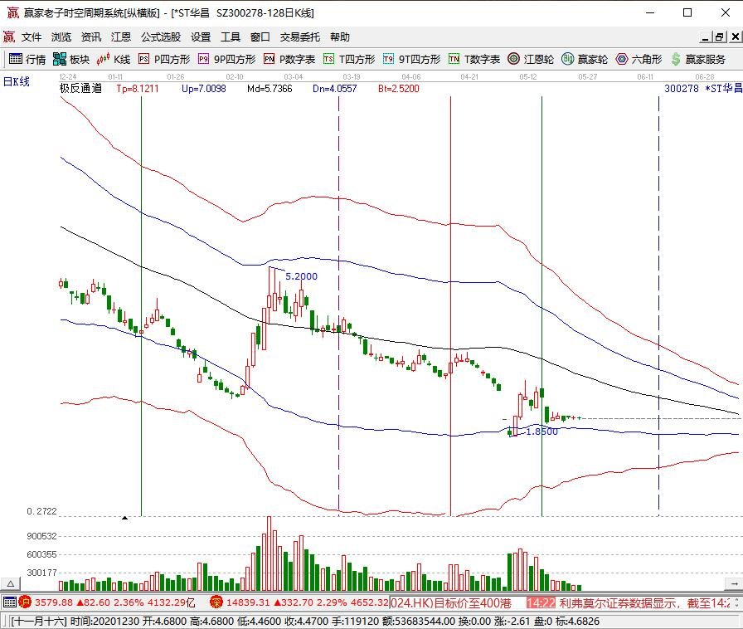
Task: Open the 浏览 menu
Action: click(x=61, y=37)
